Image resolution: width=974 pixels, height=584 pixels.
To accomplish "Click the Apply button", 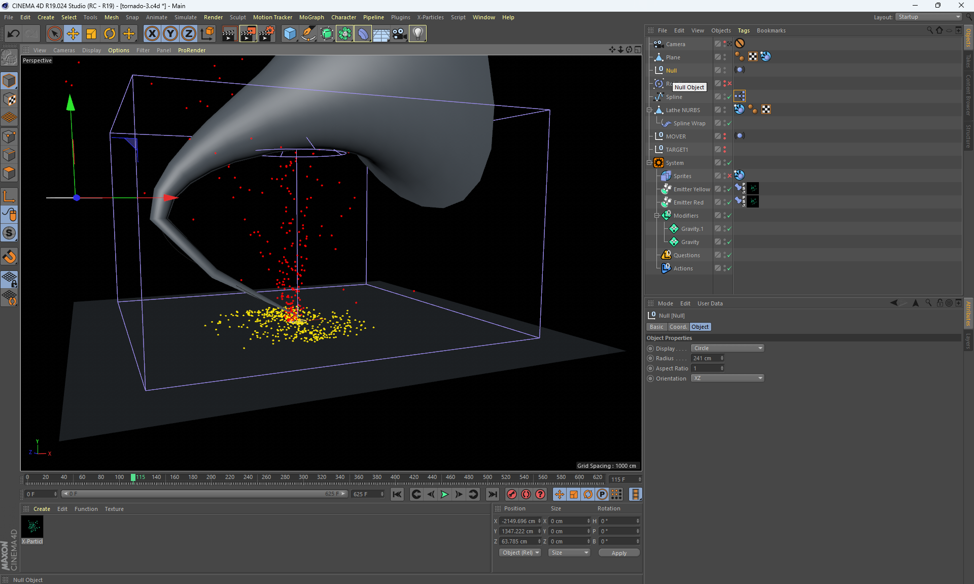I will click(x=618, y=553).
